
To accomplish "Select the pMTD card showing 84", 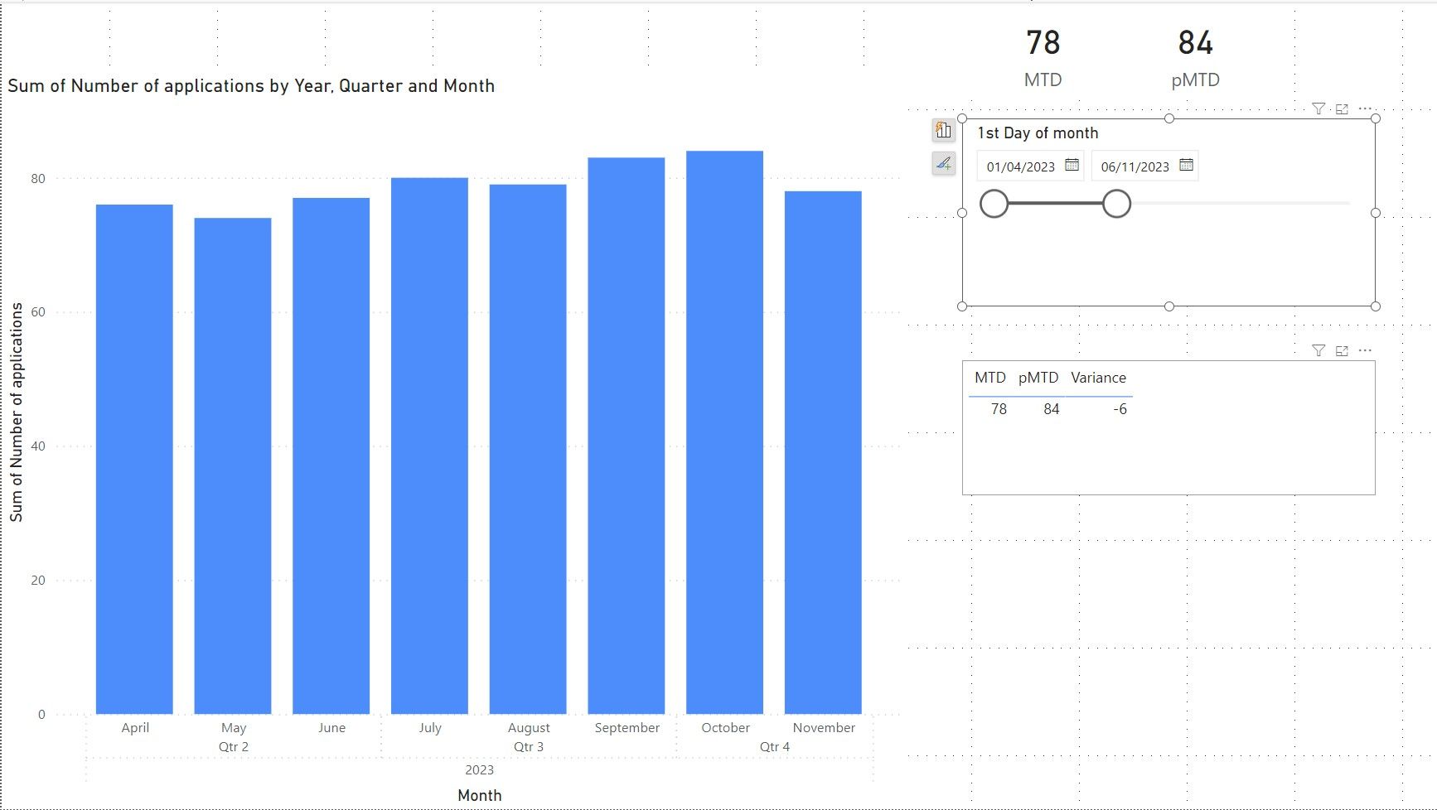I will (x=1195, y=58).
